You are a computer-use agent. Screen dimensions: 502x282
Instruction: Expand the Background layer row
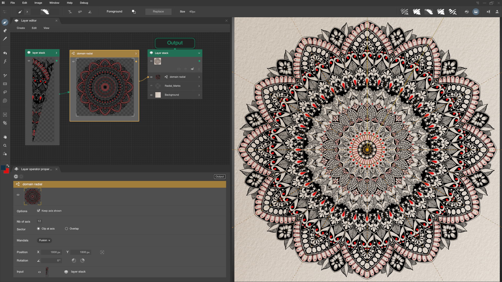pyautogui.click(x=199, y=95)
